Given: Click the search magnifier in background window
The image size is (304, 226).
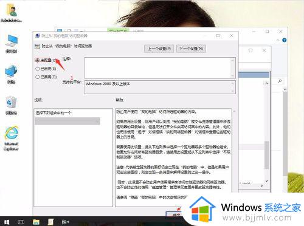Looking at the screenshot, I should click(x=280, y=81).
